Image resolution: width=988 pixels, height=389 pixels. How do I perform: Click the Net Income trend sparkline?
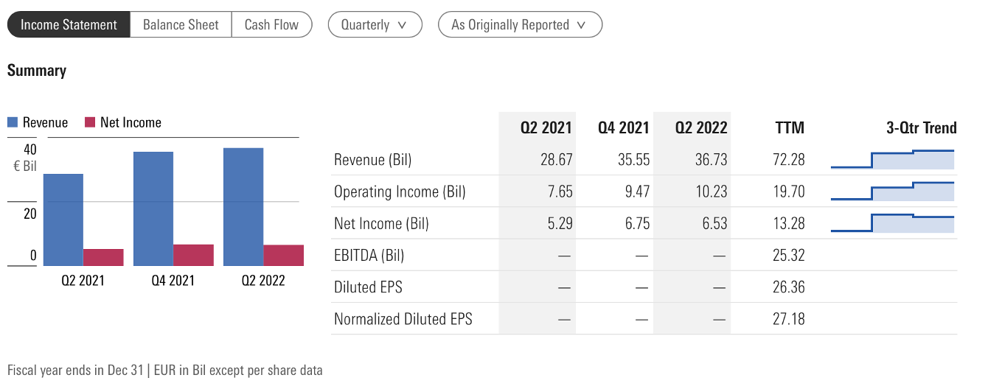pyautogui.click(x=892, y=223)
